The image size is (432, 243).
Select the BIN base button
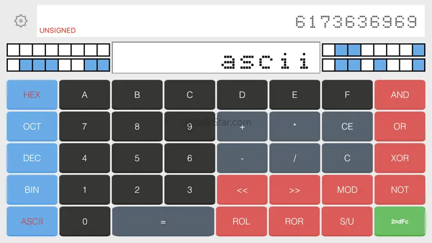pyautogui.click(x=32, y=189)
